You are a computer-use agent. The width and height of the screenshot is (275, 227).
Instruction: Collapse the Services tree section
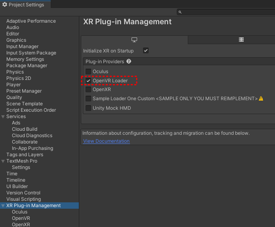click(x=3, y=116)
